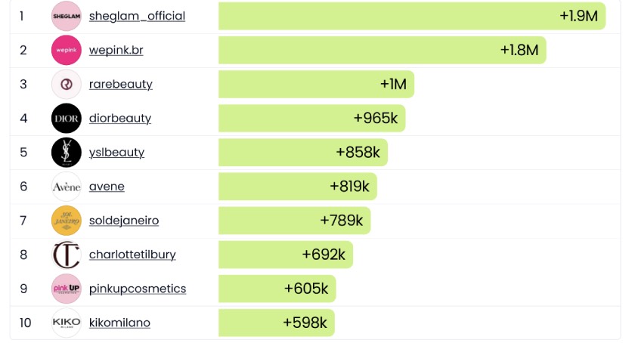635x343 pixels.
Task: Click the Sol de Janeiro logo icon
Action: coord(66,220)
